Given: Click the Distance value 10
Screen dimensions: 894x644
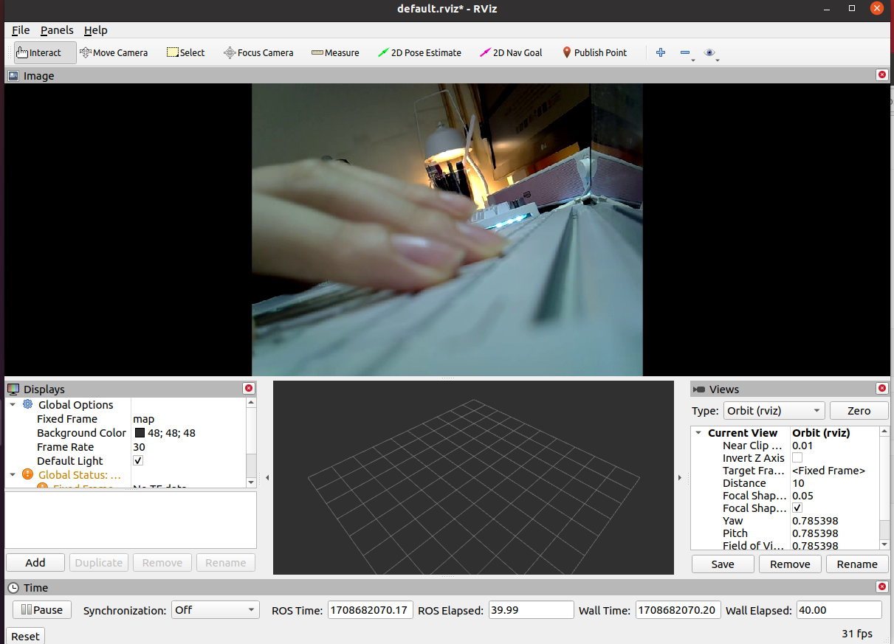Looking at the screenshot, I should (798, 483).
